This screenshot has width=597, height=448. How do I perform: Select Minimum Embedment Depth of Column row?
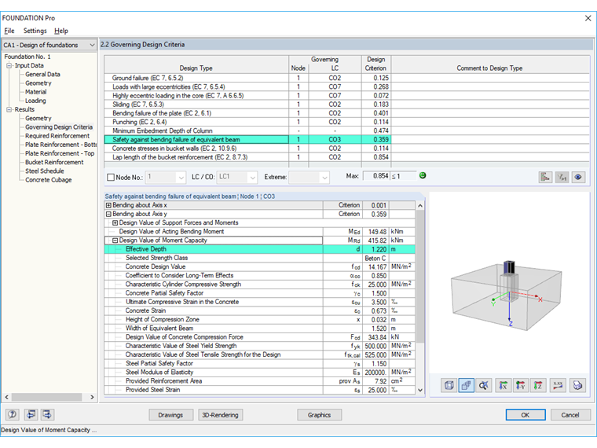[247, 130]
